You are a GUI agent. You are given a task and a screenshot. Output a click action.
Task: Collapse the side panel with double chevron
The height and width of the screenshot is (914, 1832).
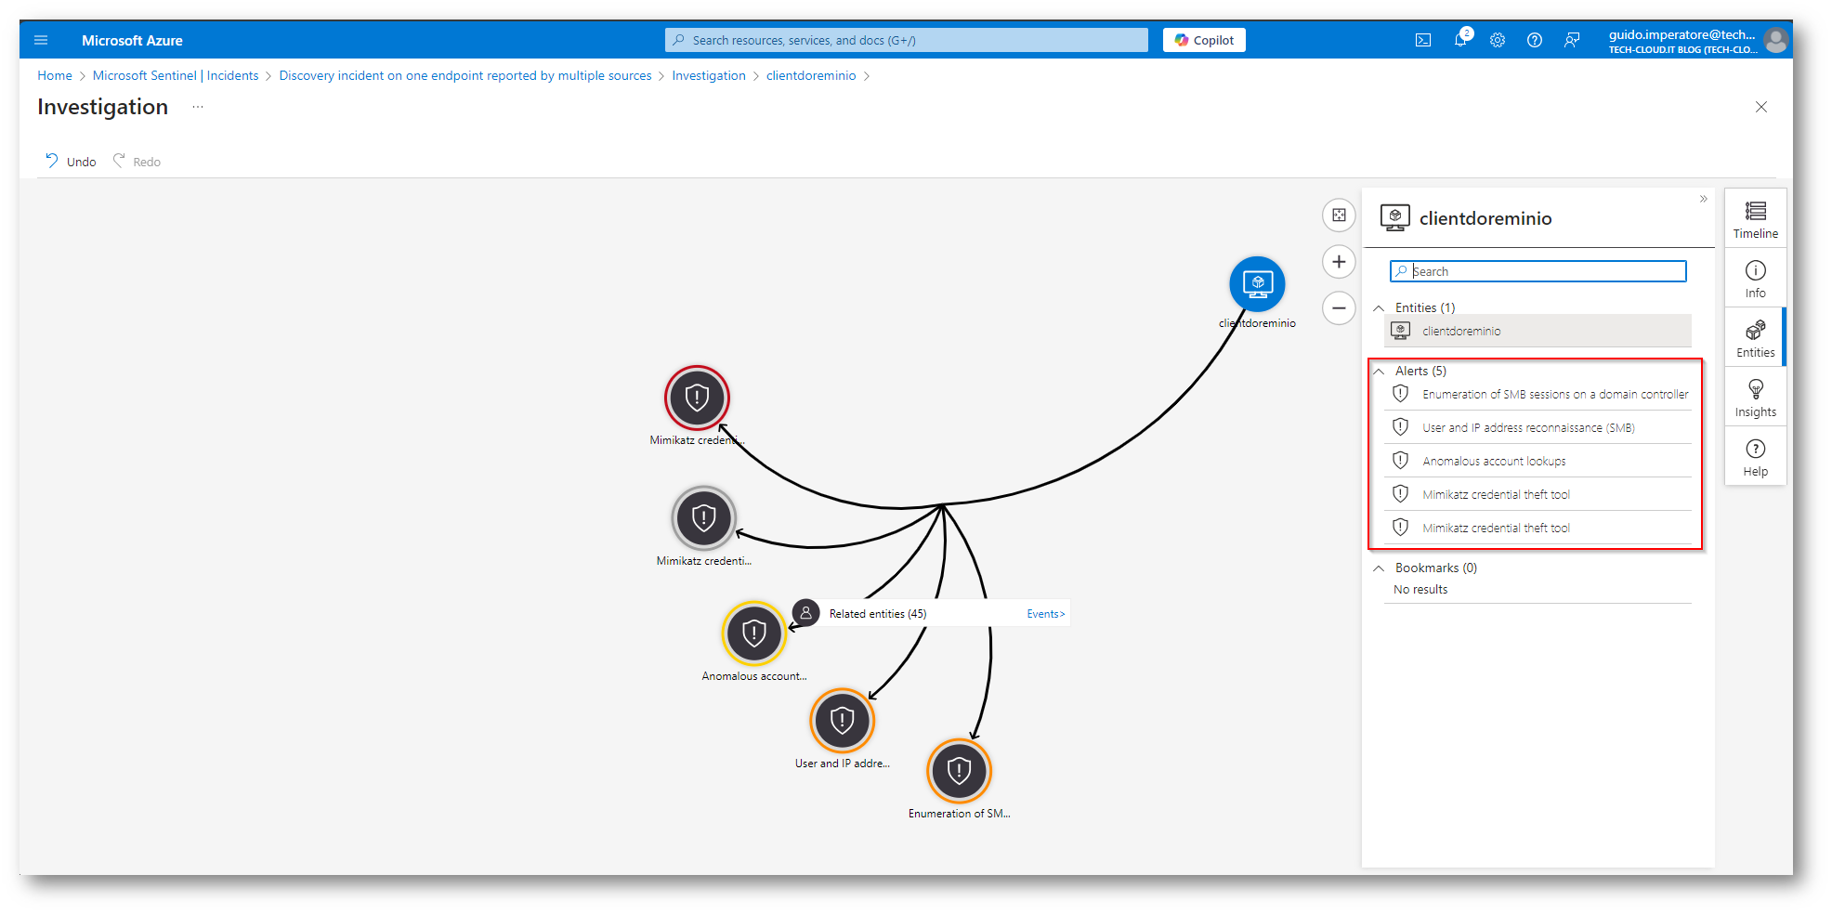coord(1703,199)
